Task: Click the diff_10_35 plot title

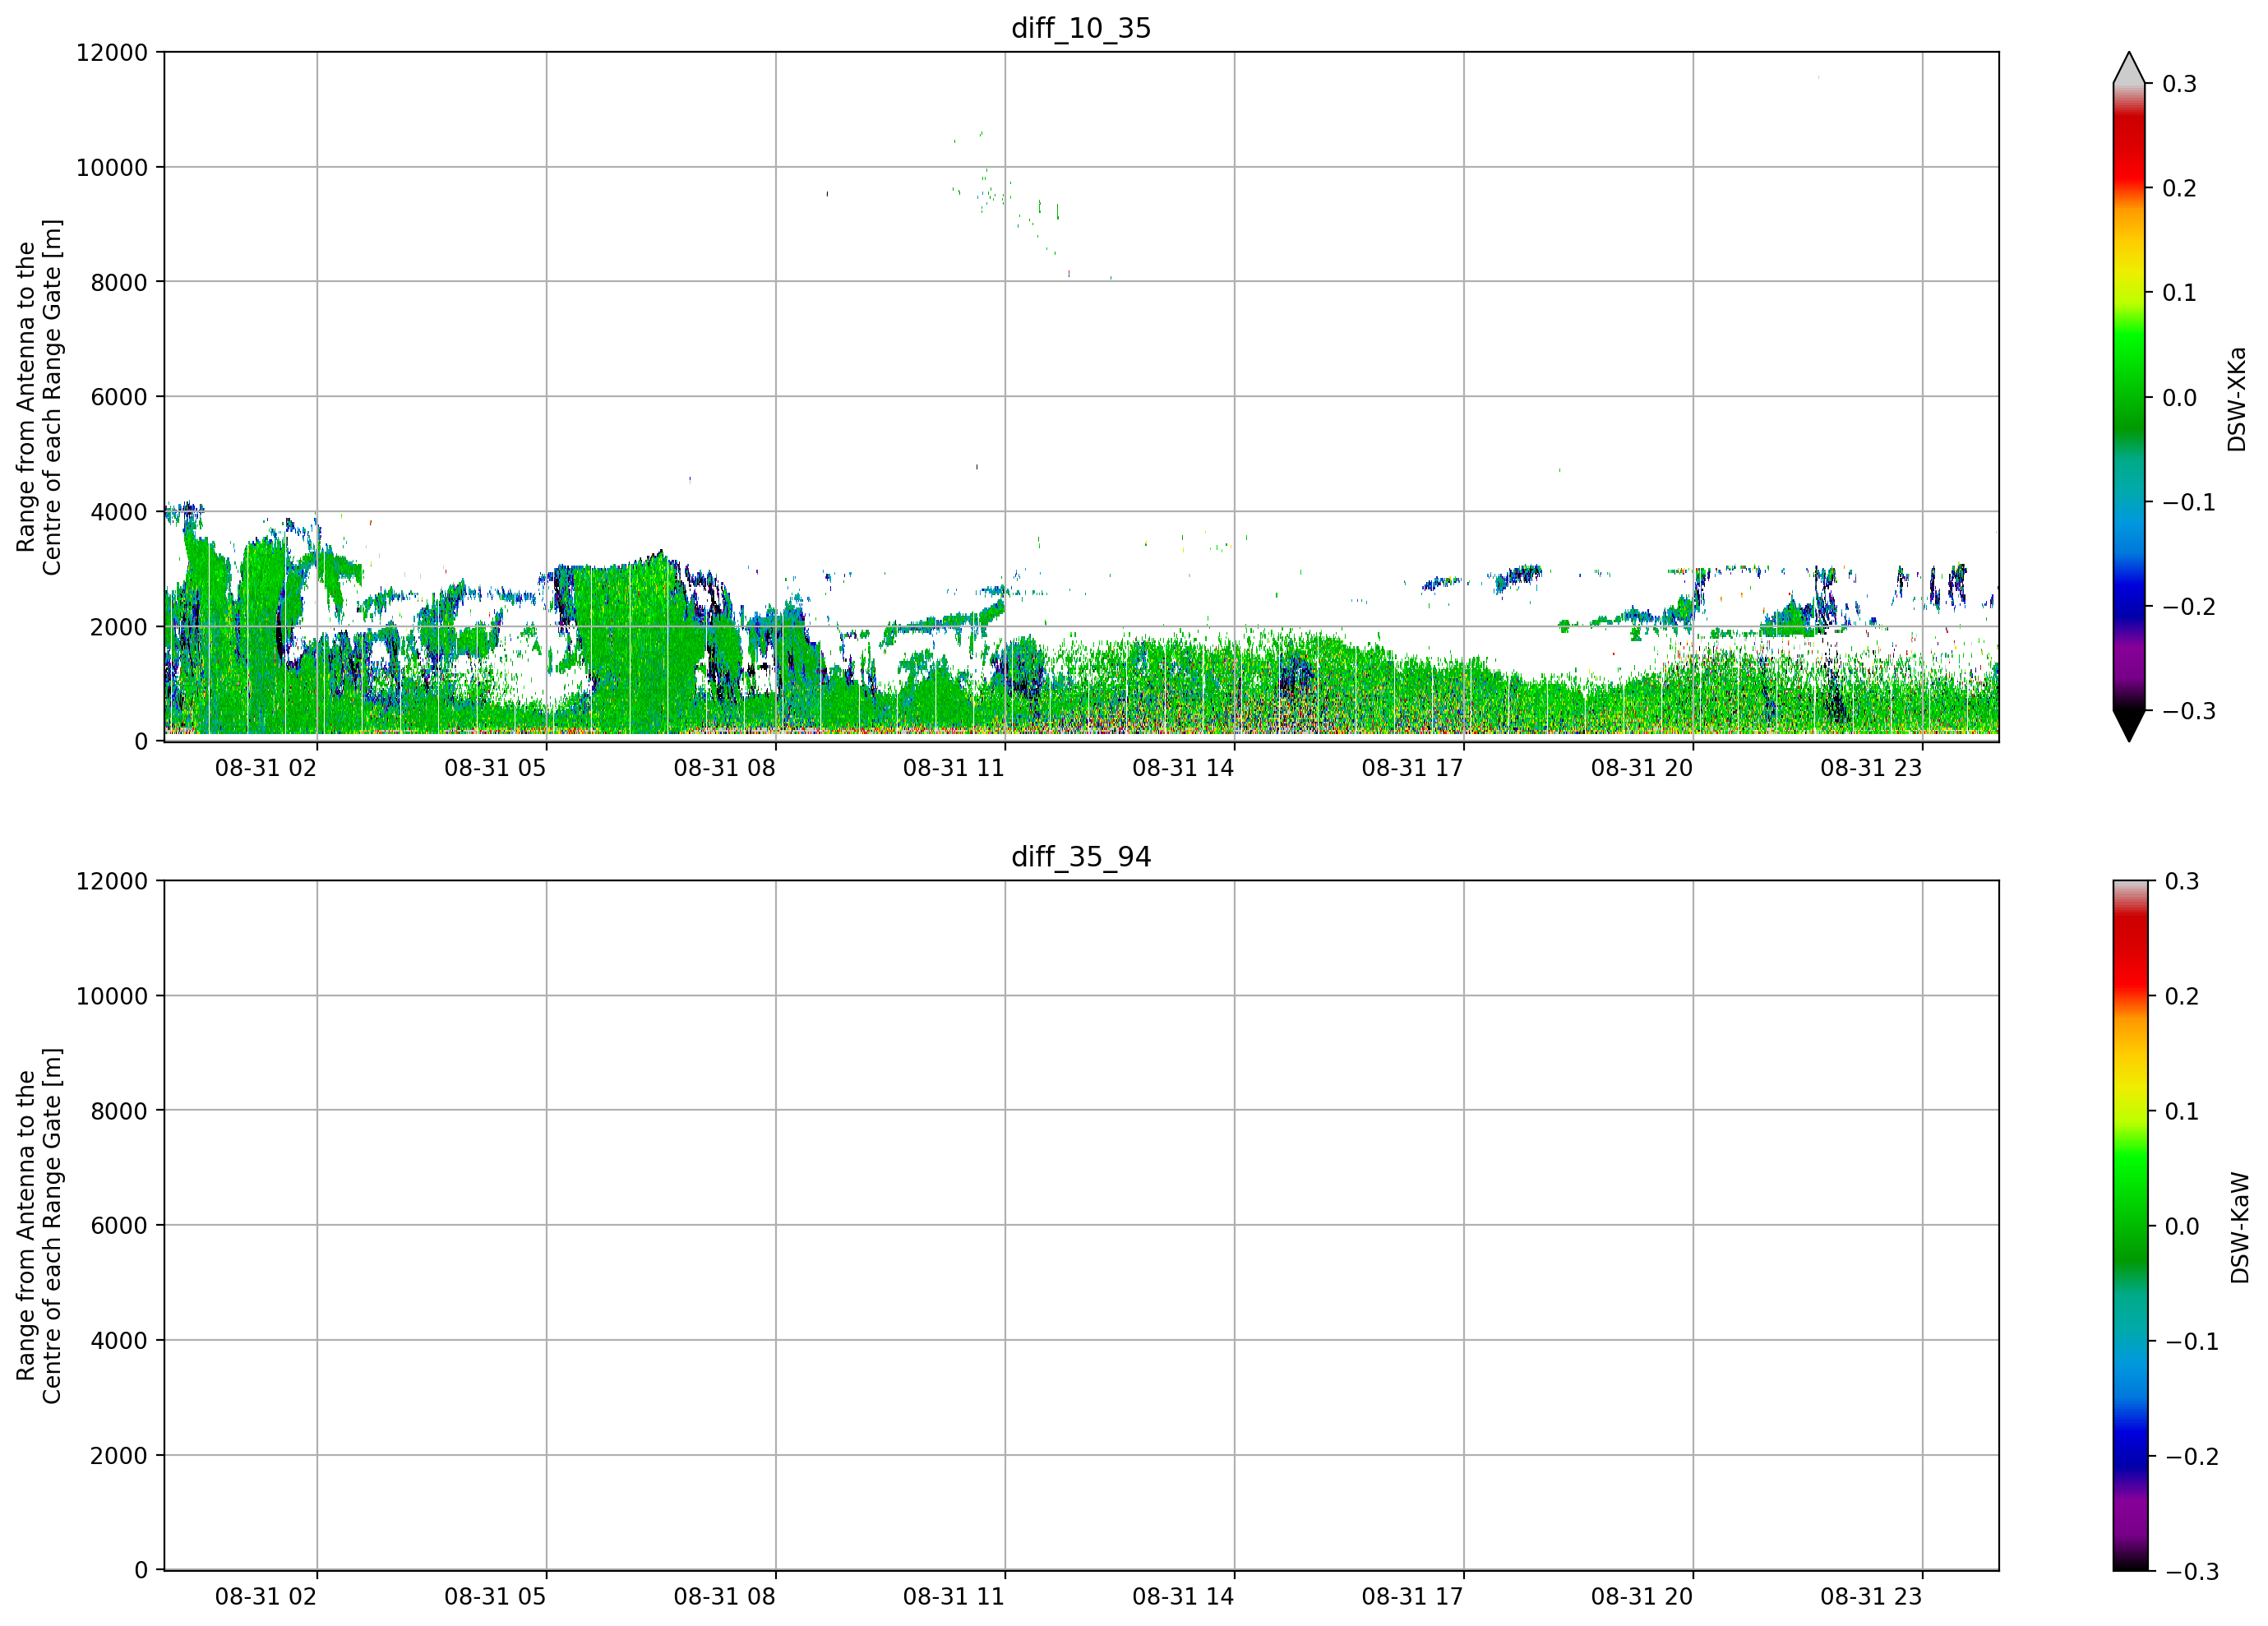Action: [x=1081, y=28]
